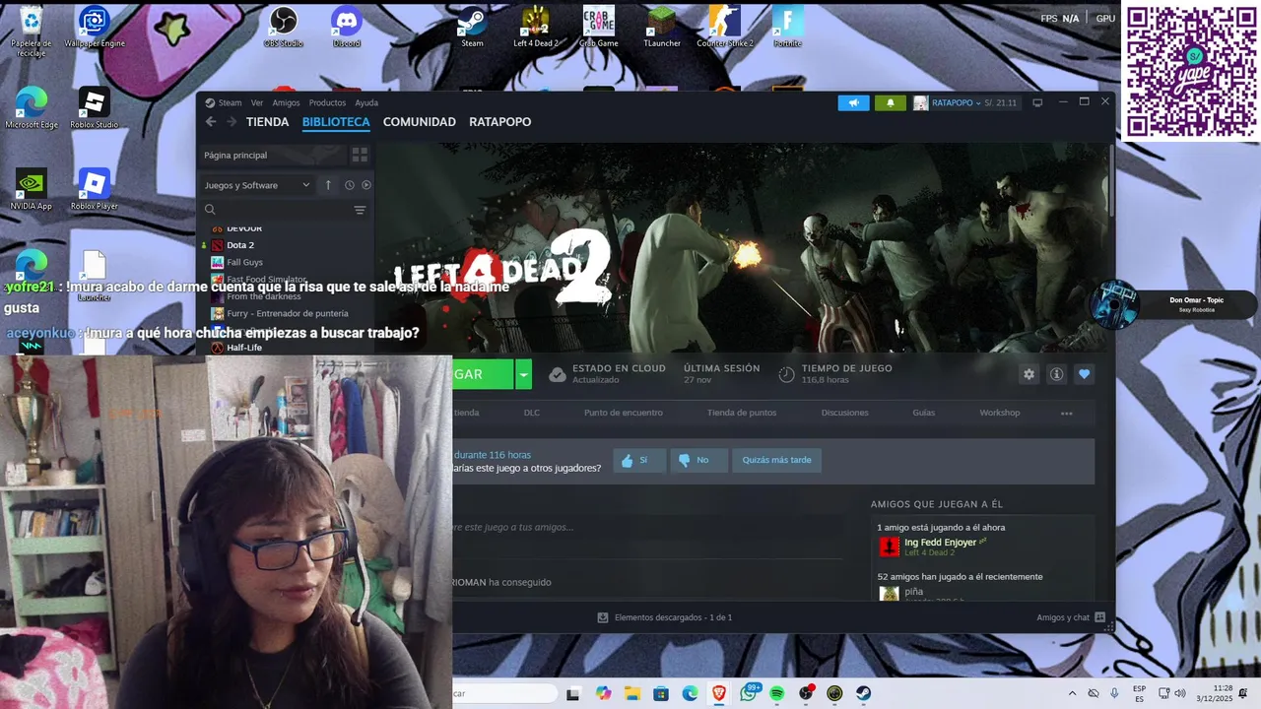The image size is (1261, 709).
Task: Go to BIBLIOTECA tab
Action: coord(336,122)
